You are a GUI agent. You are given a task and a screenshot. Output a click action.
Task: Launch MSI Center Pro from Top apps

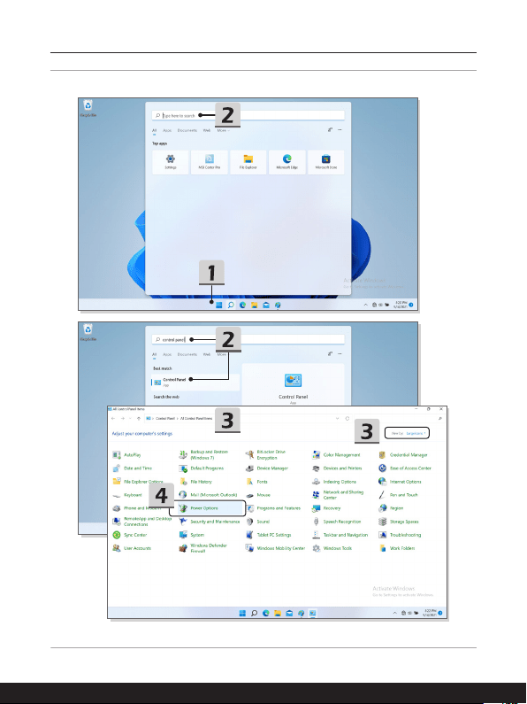click(210, 162)
